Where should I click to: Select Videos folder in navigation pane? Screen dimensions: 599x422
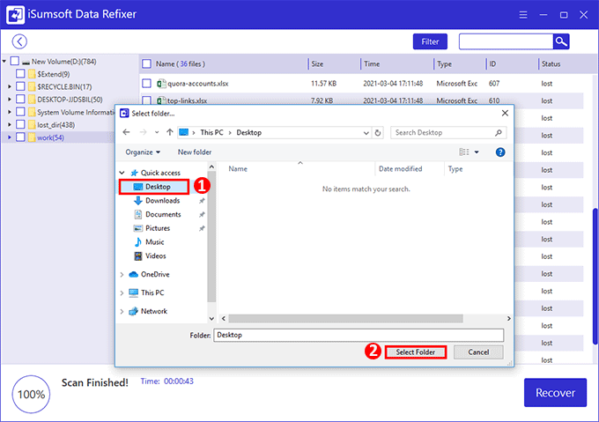pos(155,256)
